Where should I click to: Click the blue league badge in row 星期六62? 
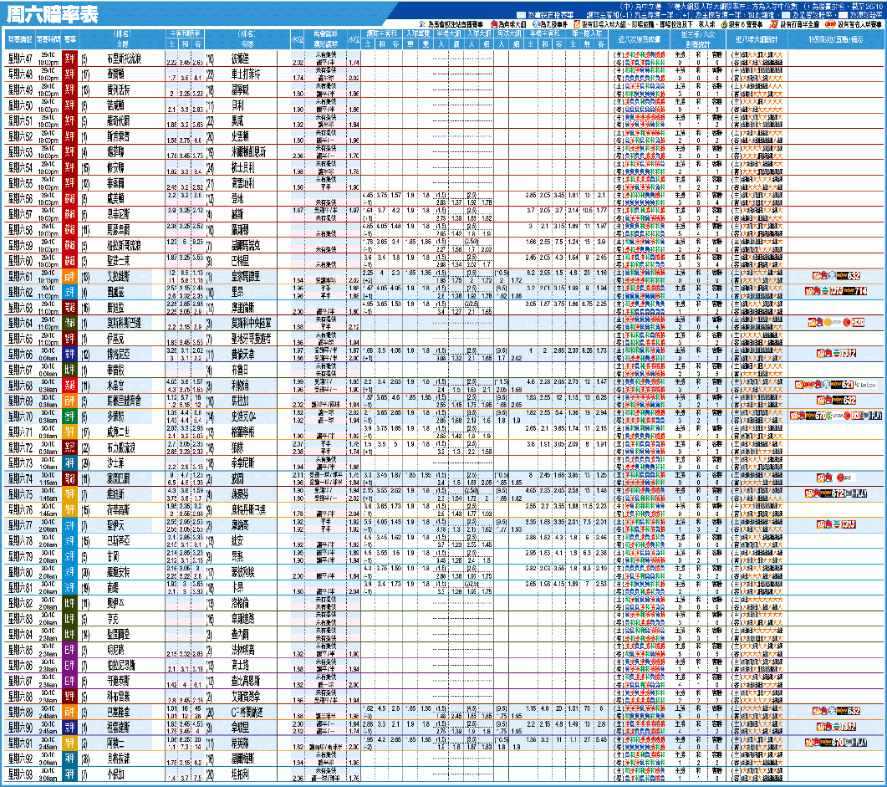pos(69,291)
